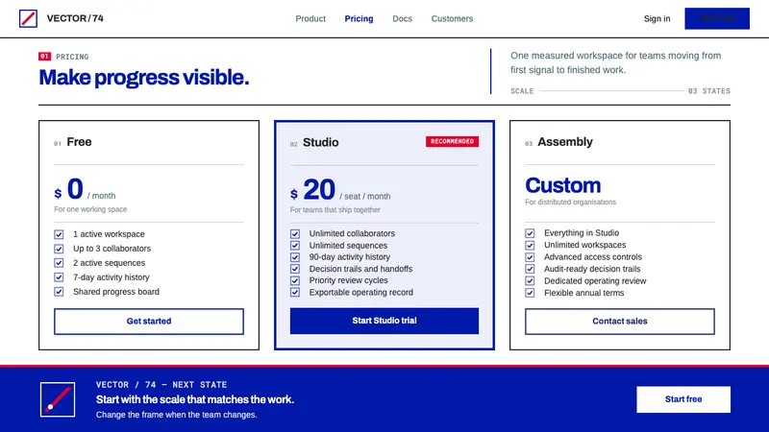The image size is (769, 432).
Task: Click 'For teams that ship together' subtitle
Action: (335, 209)
